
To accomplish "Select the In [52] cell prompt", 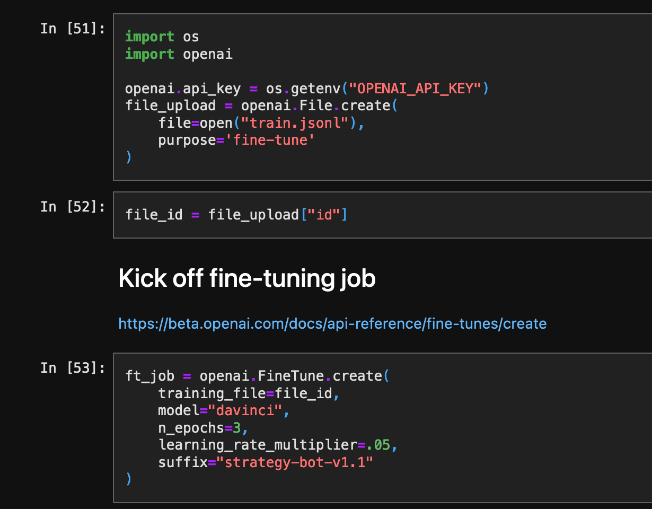I will click(x=73, y=207).
